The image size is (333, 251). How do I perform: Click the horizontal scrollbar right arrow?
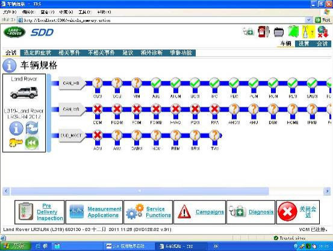pyautogui.click(x=327, y=191)
